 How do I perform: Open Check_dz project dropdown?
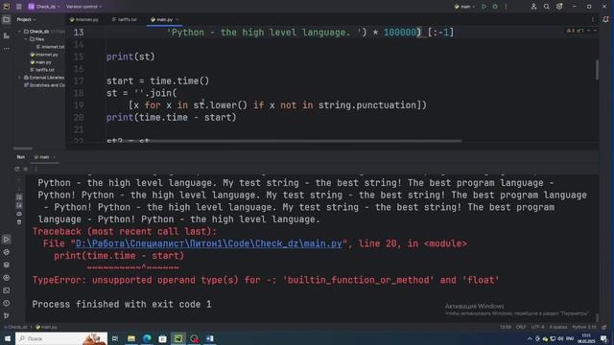(x=44, y=7)
